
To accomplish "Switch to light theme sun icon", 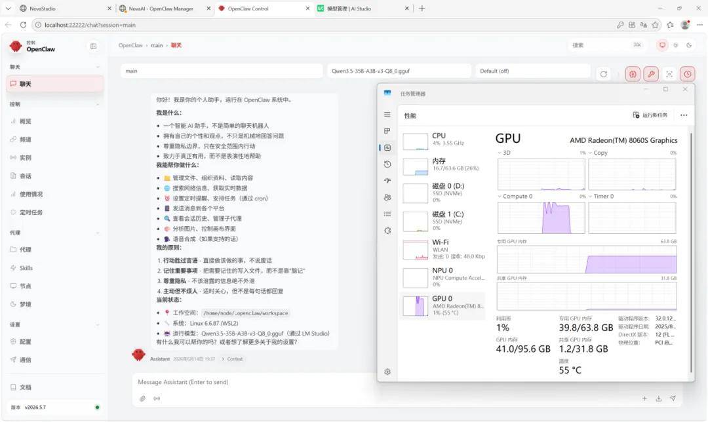I will (x=675, y=45).
